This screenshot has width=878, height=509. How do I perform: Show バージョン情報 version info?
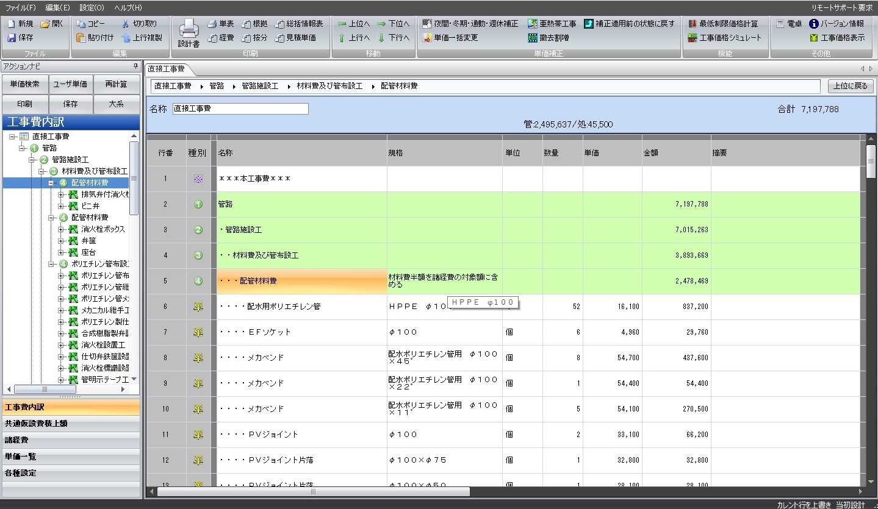(836, 24)
